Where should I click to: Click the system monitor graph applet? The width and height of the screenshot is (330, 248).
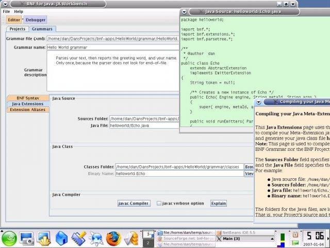coord(283,239)
